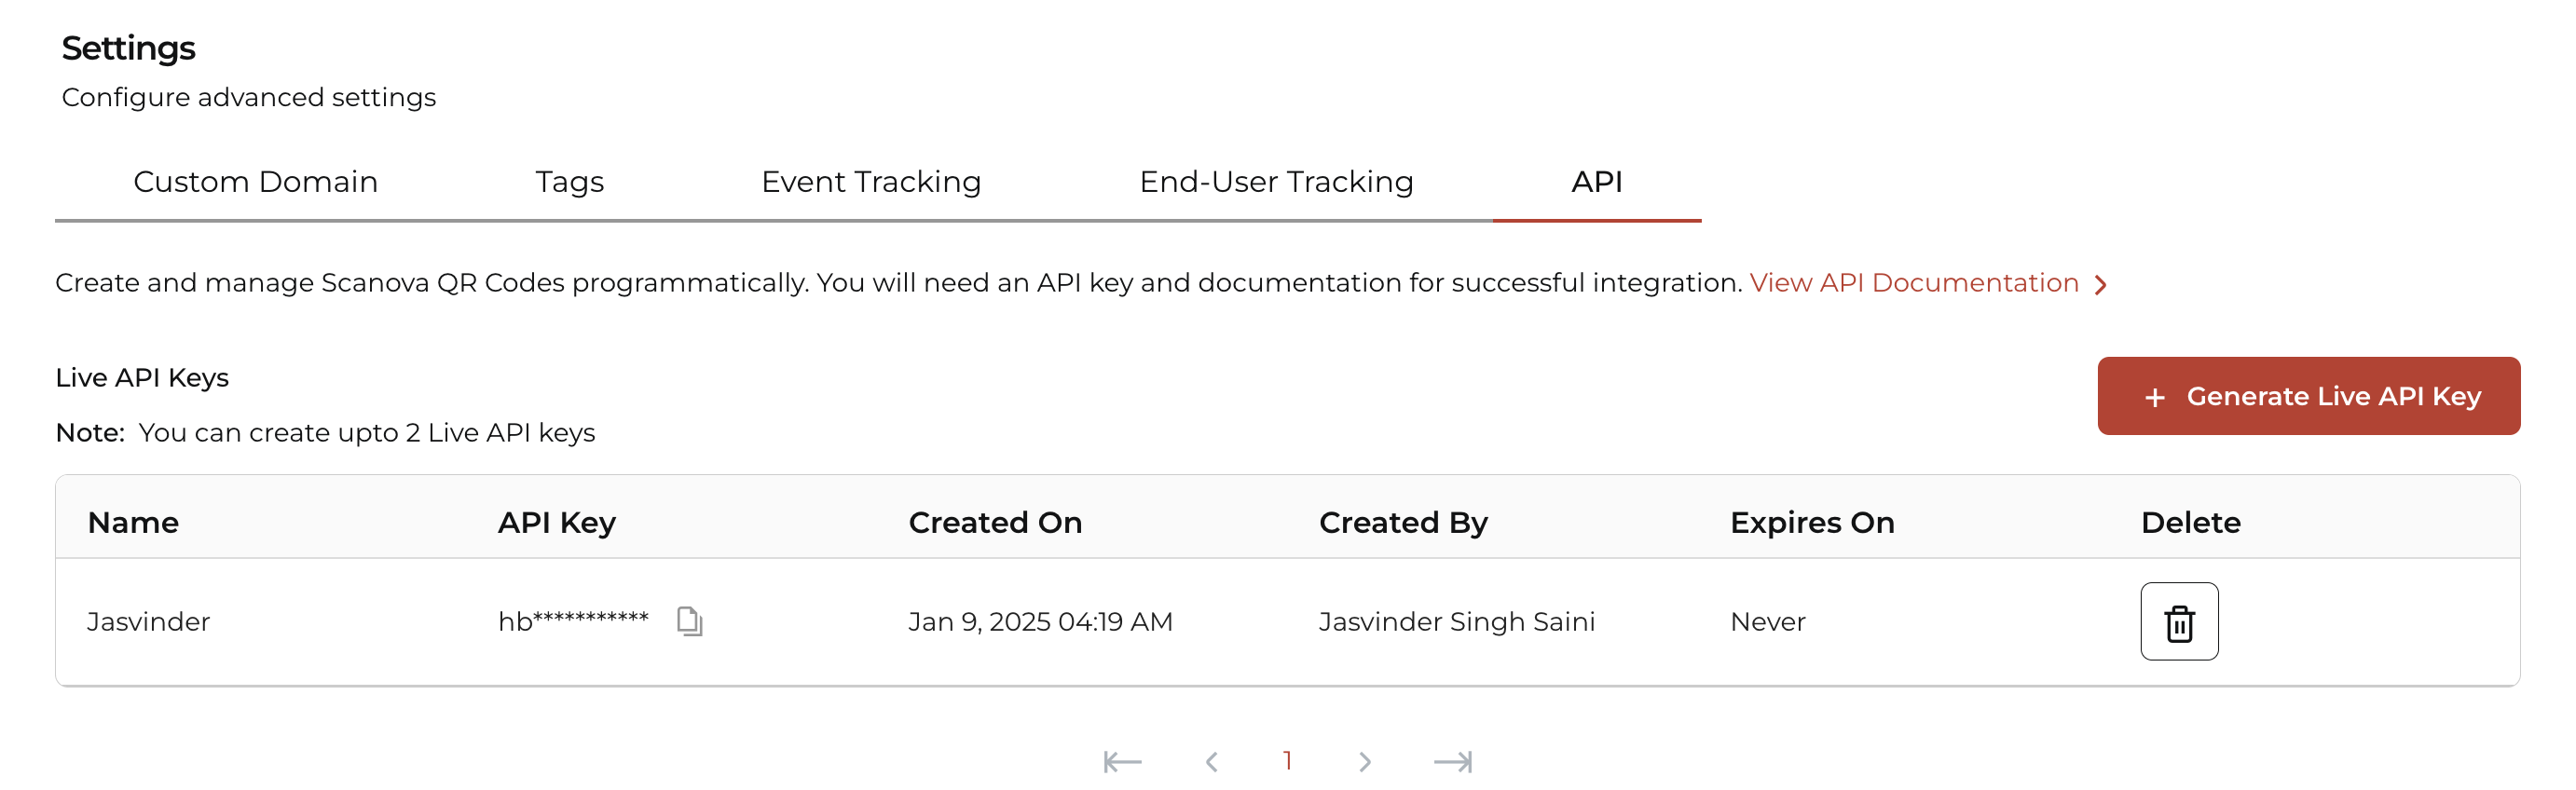
Task: Open View API Documentation link
Action: (x=1914, y=283)
